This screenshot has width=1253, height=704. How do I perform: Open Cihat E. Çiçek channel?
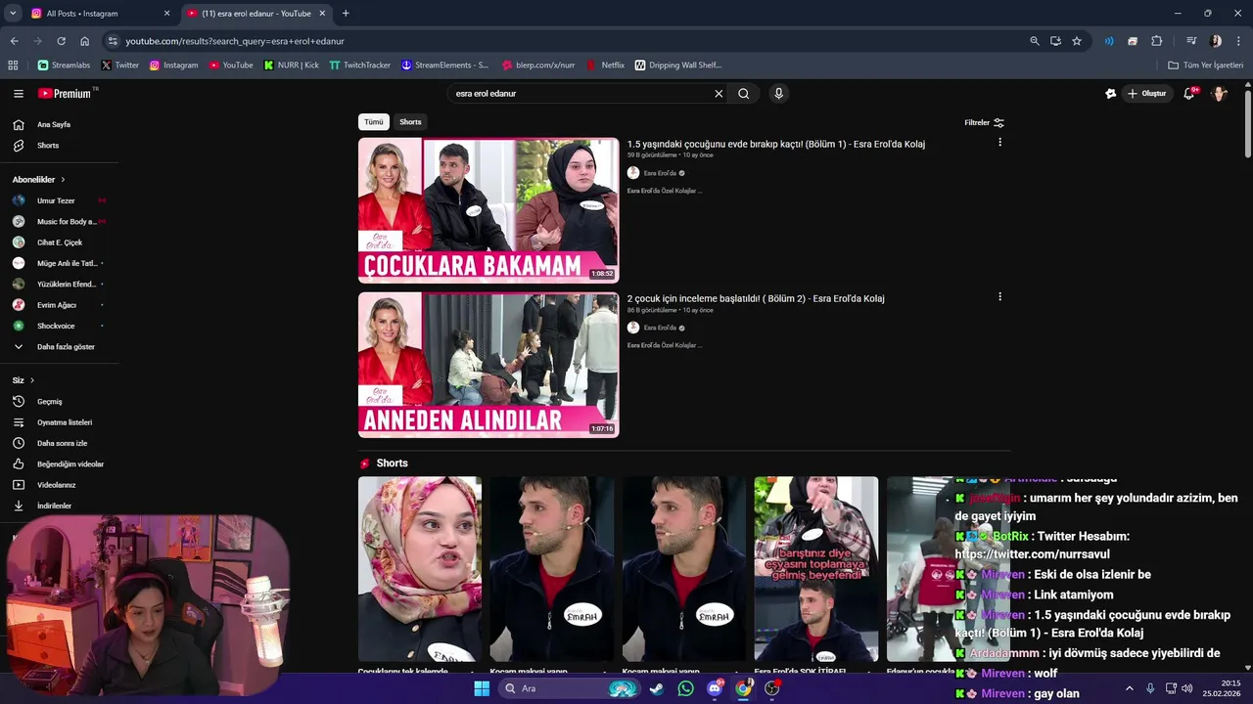pyautogui.click(x=59, y=242)
